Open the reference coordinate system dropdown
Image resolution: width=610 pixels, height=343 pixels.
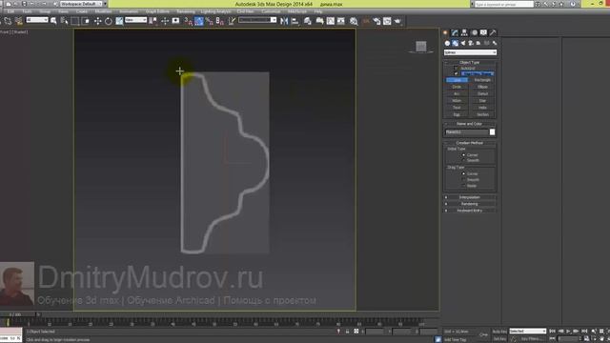click(135, 19)
